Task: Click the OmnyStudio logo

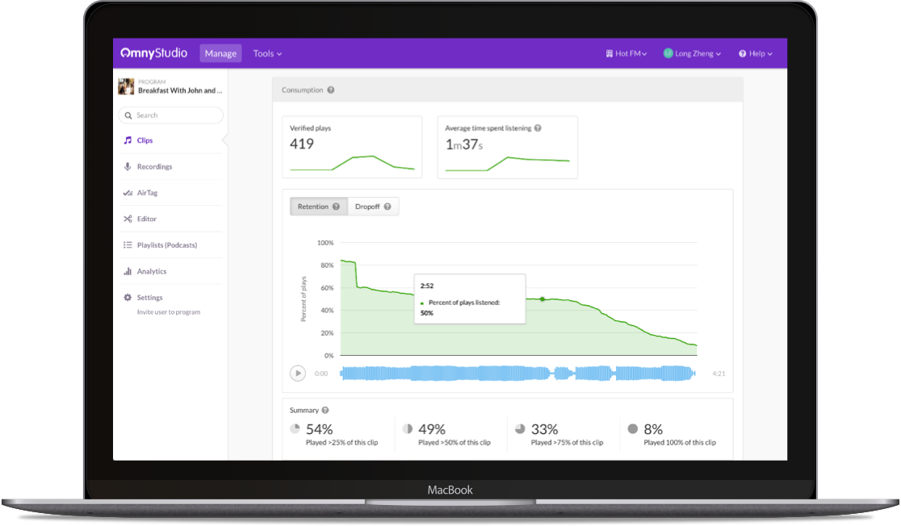Action: click(153, 52)
